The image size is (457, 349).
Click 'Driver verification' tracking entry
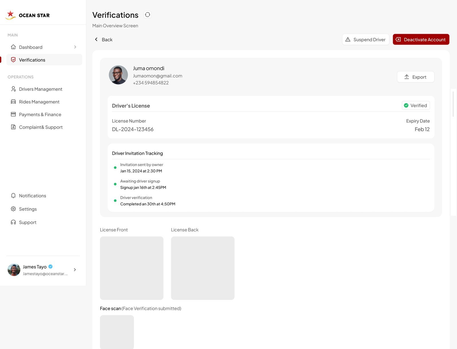136,198
